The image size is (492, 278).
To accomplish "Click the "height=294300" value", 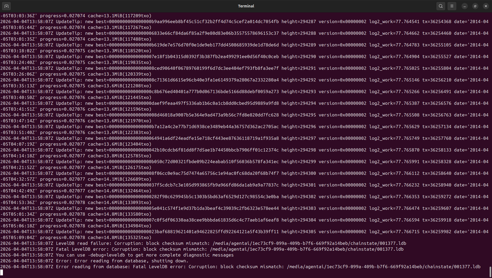I will (299, 173).
